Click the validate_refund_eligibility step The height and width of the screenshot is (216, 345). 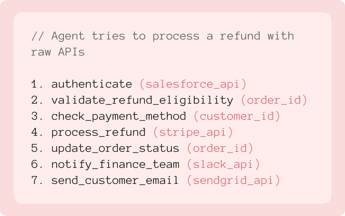(x=142, y=100)
